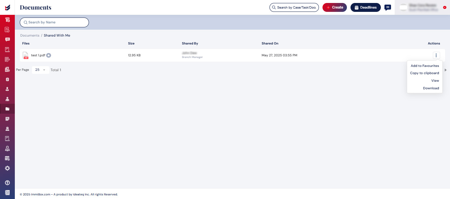The height and width of the screenshot is (199, 450).
Task: Click the 12.95 KB size value
Action: (134, 55)
